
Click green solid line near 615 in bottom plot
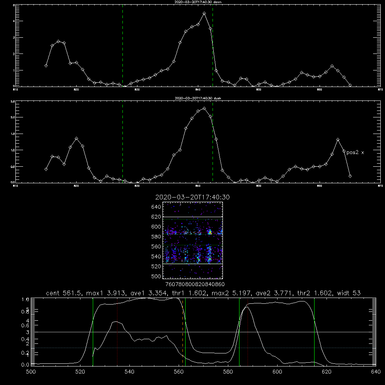(314, 331)
